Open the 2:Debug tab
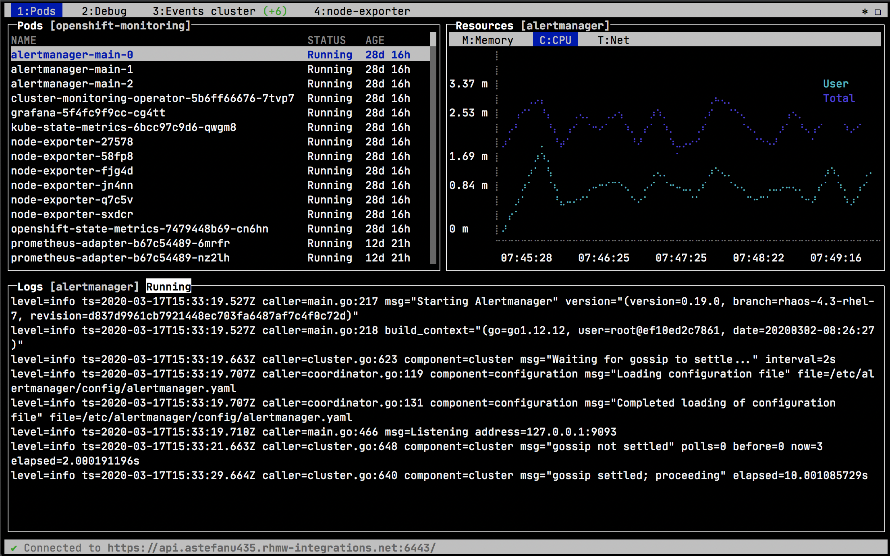This screenshot has height=556, width=890. [104, 11]
